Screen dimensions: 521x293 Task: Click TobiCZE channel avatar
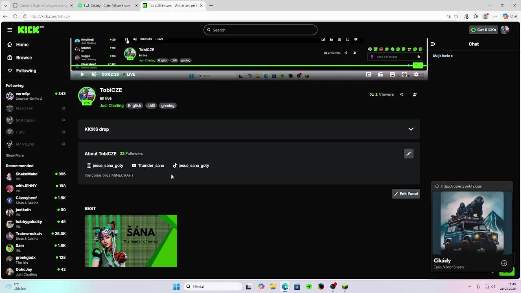pyautogui.click(x=87, y=96)
